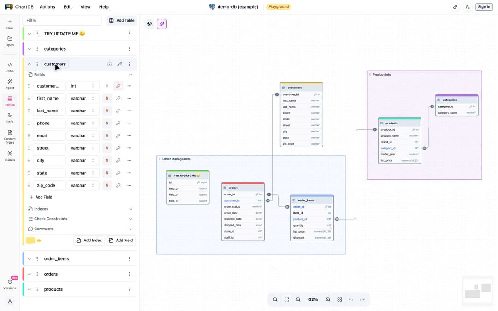498x311 pixels.
Task: Open the Help menu
Action: pos(104,6)
